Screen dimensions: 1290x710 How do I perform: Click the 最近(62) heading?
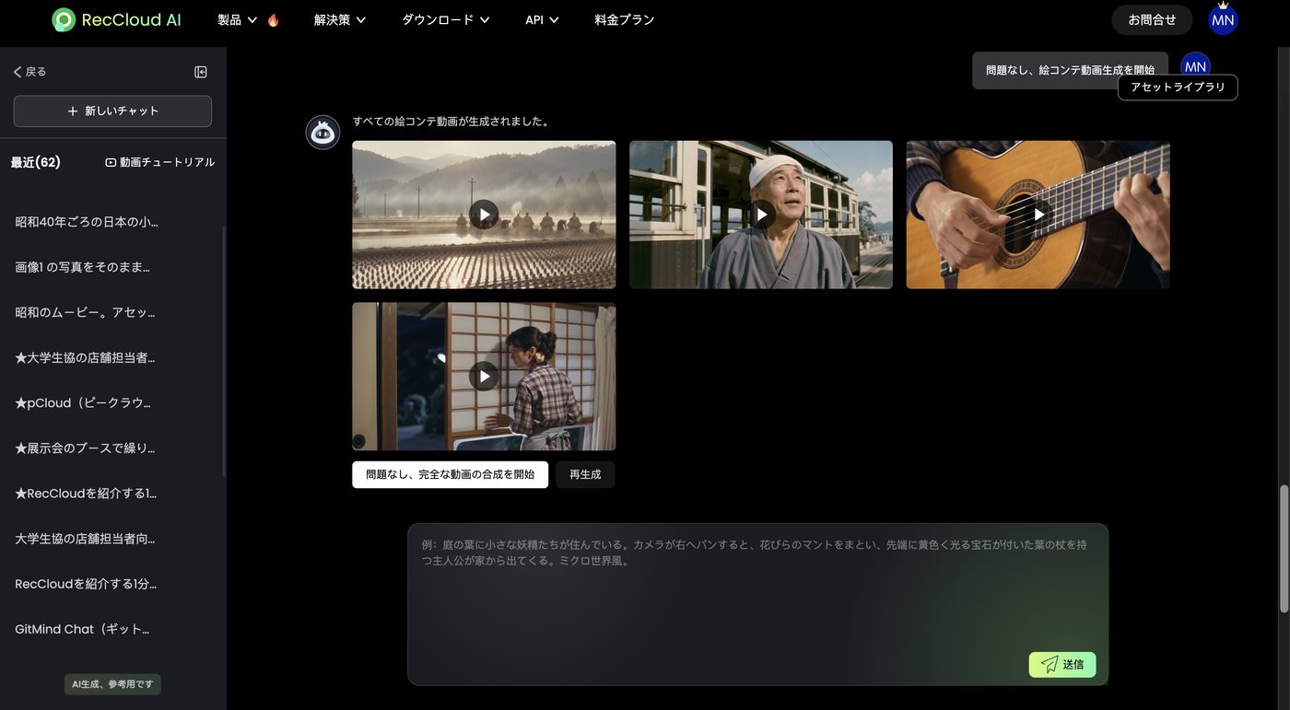click(x=36, y=162)
